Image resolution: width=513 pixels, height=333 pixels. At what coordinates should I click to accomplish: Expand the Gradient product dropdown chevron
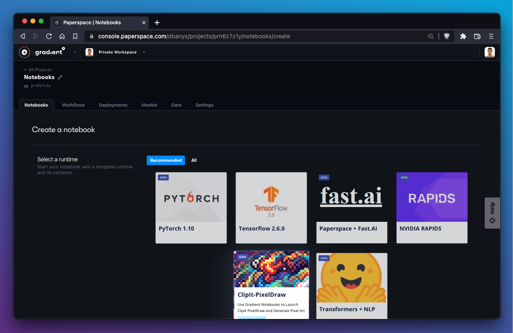point(75,52)
